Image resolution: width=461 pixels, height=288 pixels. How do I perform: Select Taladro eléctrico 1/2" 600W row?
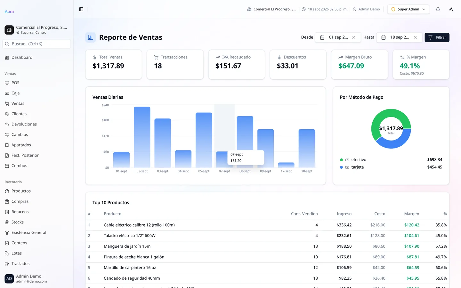pos(267,236)
